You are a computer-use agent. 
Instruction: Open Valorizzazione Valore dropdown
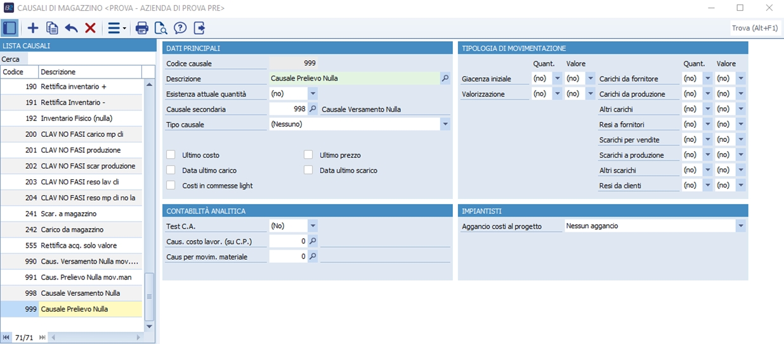pos(591,93)
